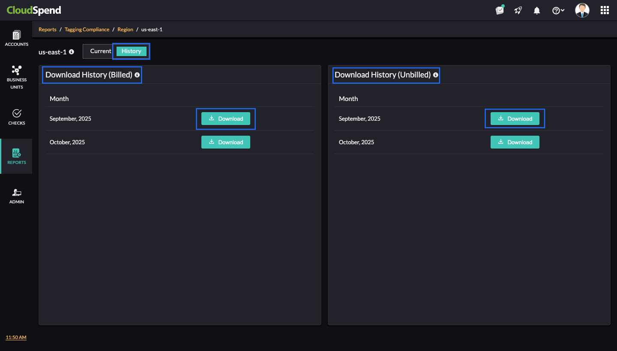Open the Admin sidebar section
617x351 pixels.
(x=16, y=196)
